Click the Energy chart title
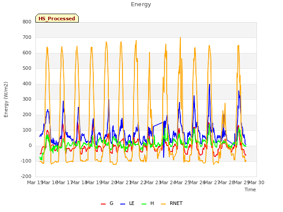 coord(141,4)
